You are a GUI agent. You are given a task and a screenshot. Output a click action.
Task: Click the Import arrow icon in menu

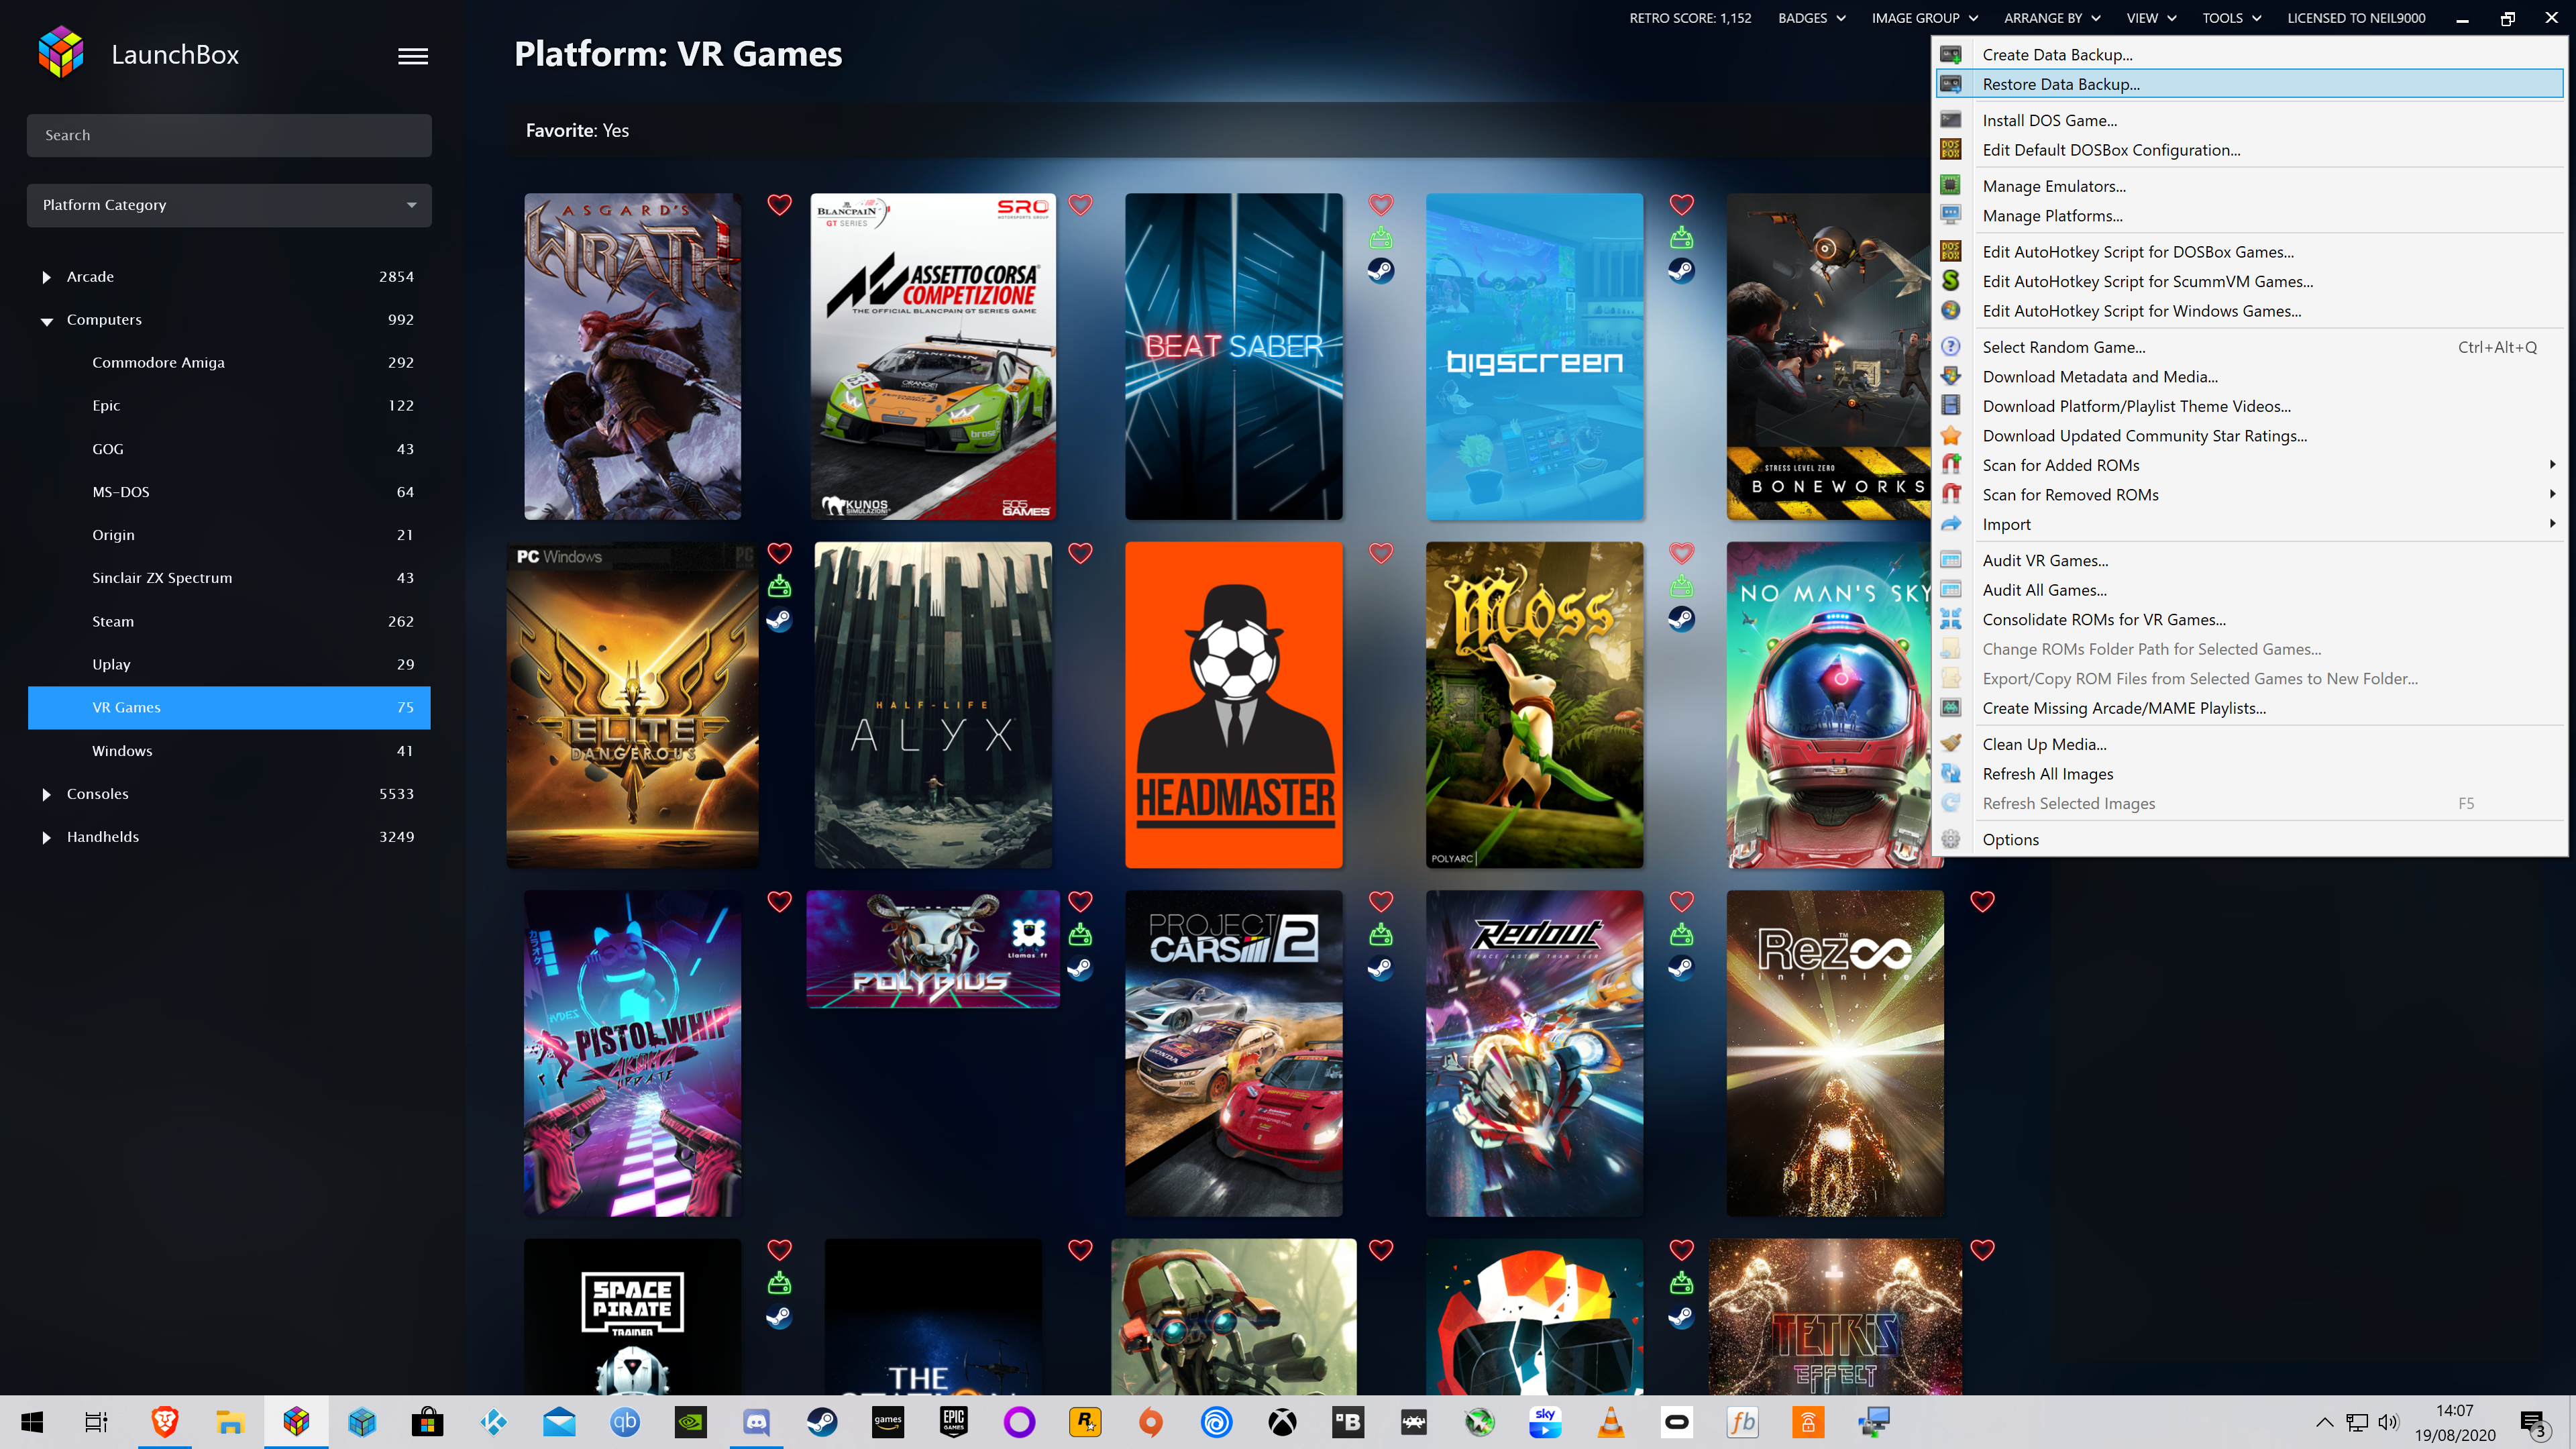click(1950, 523)
